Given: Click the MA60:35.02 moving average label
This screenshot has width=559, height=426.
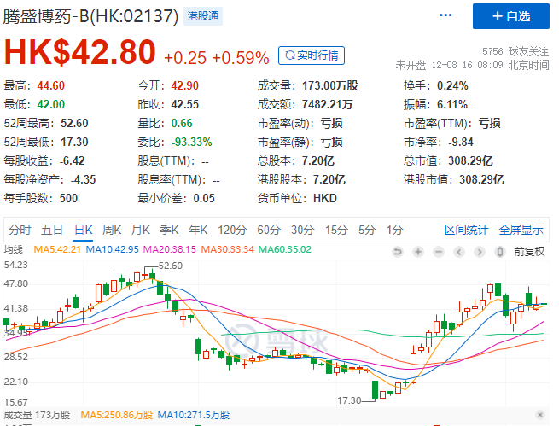Looking at the screenshot, I should (284, 249).
